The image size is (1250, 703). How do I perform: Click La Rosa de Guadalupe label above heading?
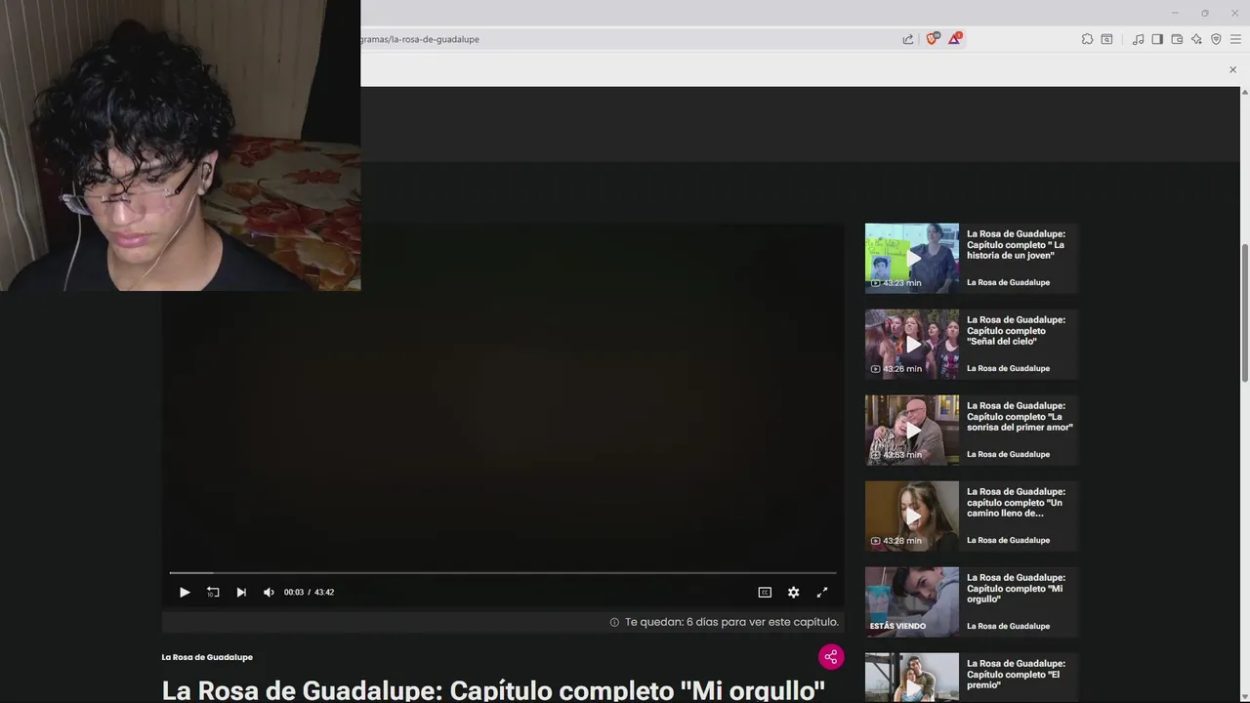(x=207, y=657)
